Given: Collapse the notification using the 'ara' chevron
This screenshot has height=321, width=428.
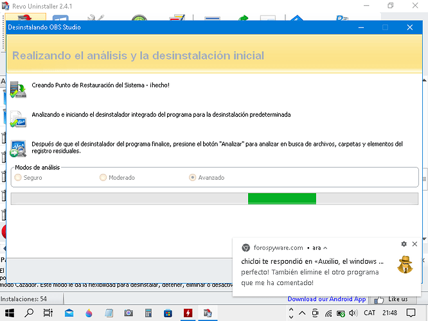Looking at the screenshot, I should pos(325,248).
